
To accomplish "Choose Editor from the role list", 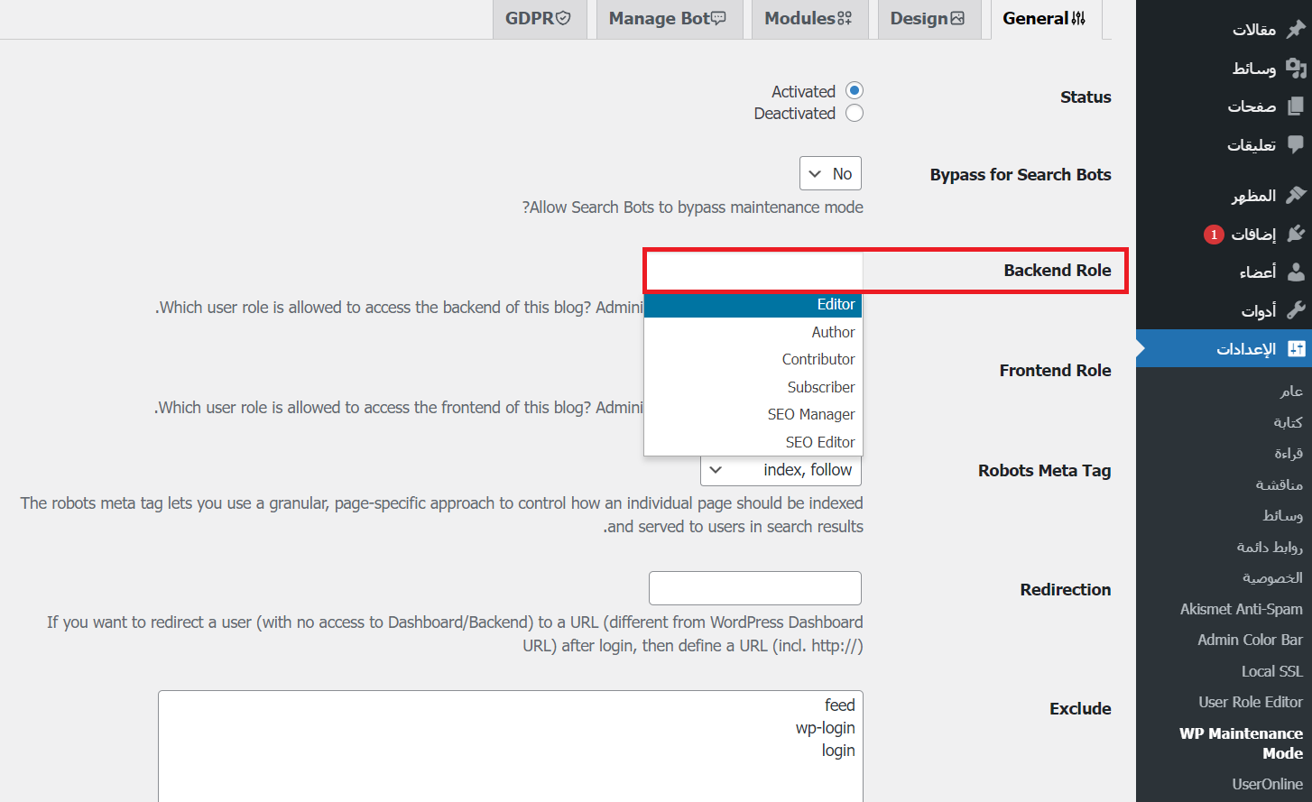I will coord(753,305).
